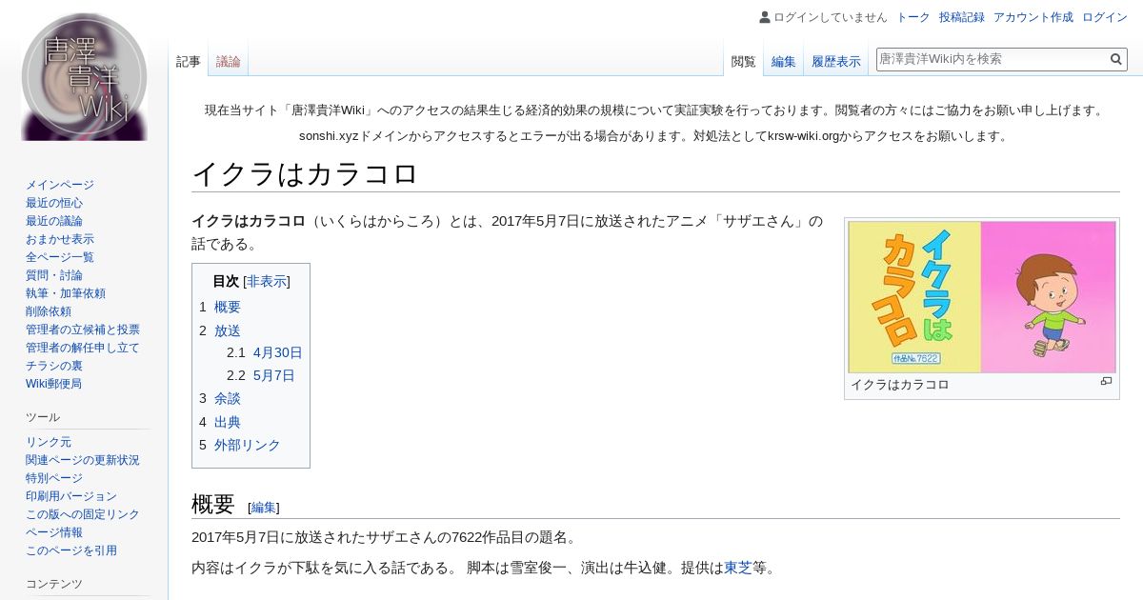Viewport: 1143px width, 600px height.
Task: Open the 編集 tab
Action: (784, 62)
